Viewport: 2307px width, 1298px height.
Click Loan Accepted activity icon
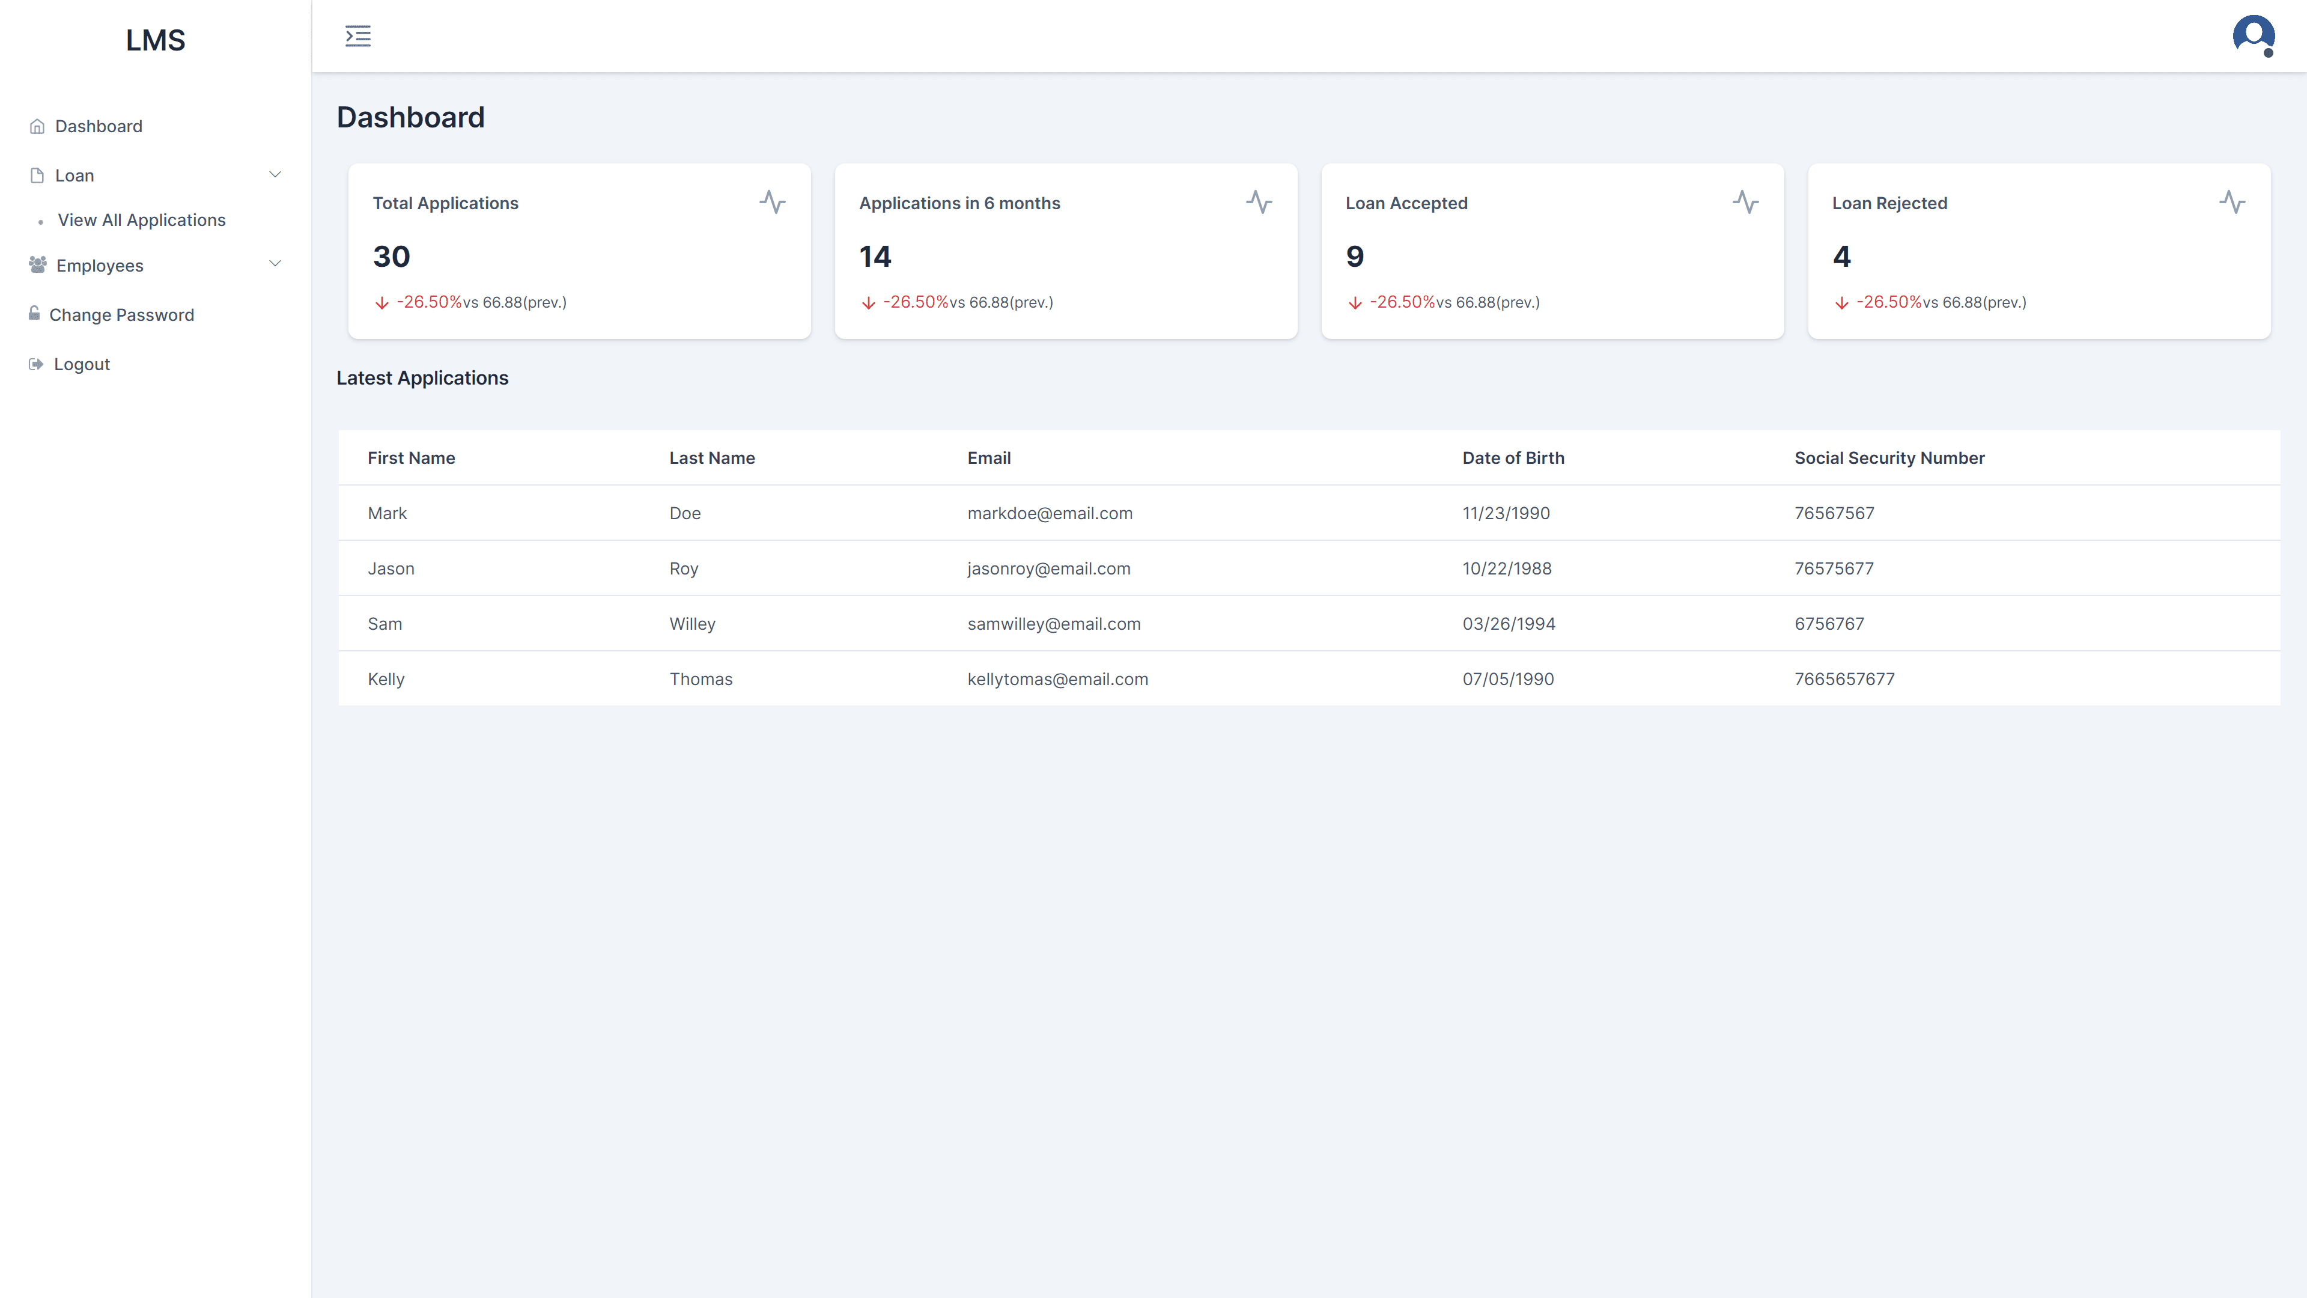click(1745, 201)
